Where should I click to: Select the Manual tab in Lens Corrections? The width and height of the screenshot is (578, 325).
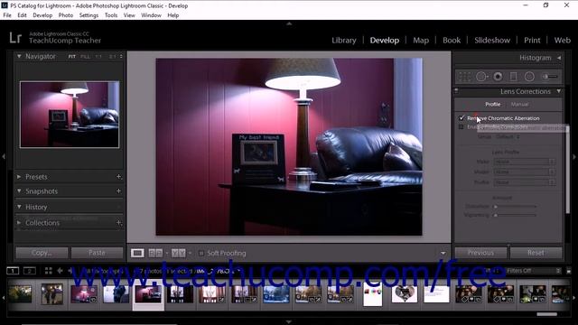tap(520, 105)
